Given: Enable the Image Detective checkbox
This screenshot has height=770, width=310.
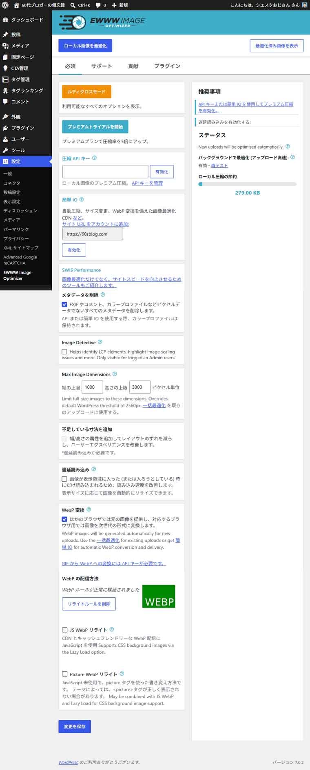Looking at the screenshot, I should [x=64, y=352].
